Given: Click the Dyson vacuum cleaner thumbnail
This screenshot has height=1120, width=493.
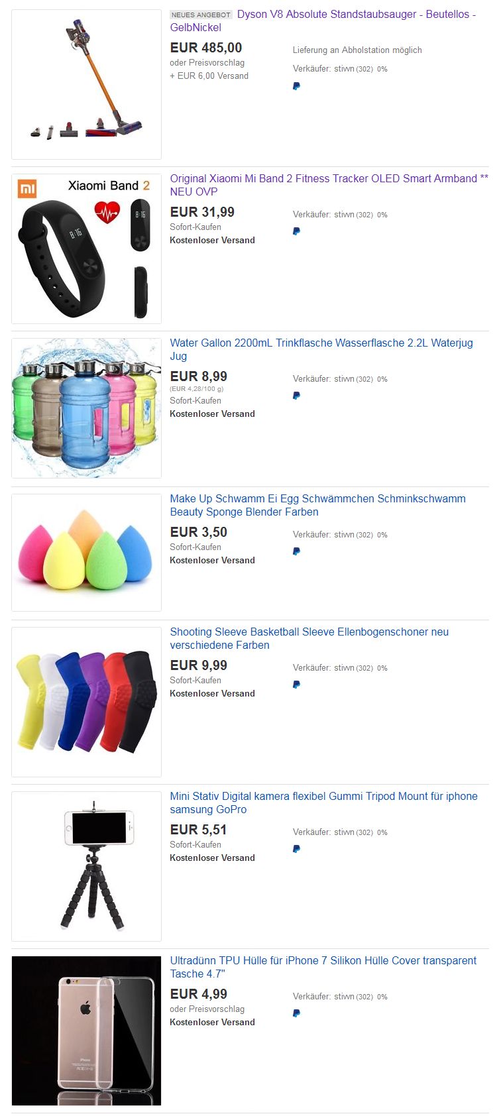Looking at the screenshot, I should click(x=86, y=84).
